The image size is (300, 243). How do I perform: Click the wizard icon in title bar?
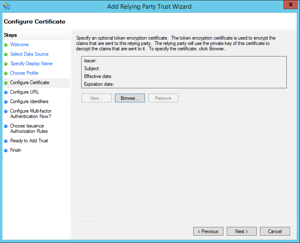point(7,6)
